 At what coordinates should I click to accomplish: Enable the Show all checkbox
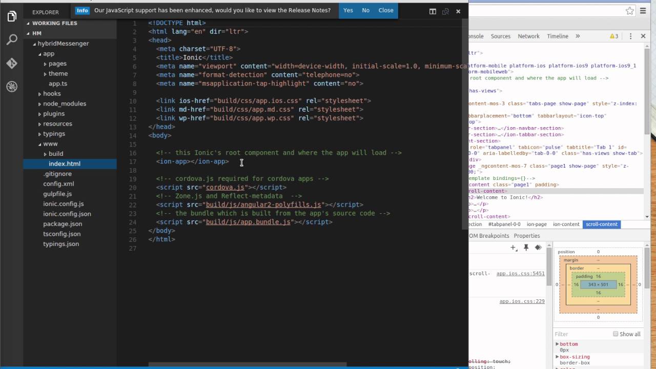[x=616, y=334]
